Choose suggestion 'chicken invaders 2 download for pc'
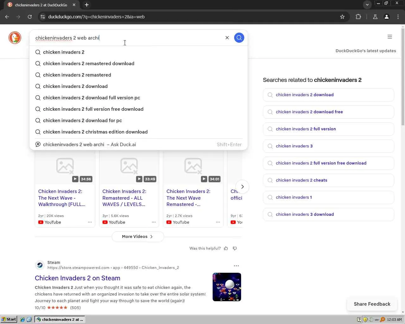This screenshot has height=324, width=405. [x=139, y=121]
